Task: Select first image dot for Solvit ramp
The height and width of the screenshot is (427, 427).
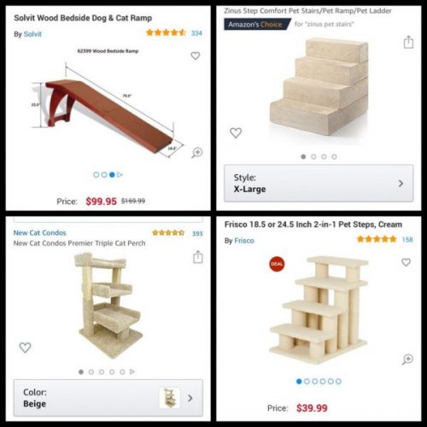Action: click(x=97, y=175)
